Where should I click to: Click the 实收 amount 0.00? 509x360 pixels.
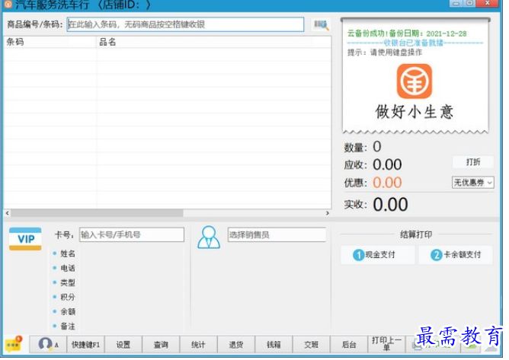391,205
